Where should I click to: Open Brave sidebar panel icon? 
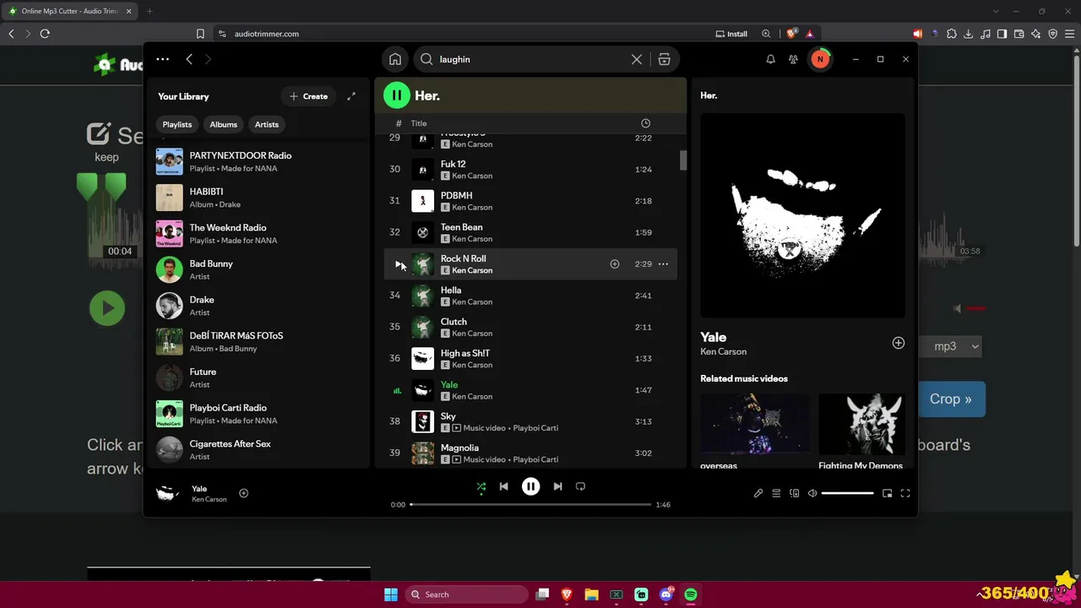pos(1002,34)
